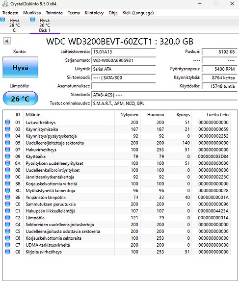This screenshot has width=239, height=282.
Task: Click status dot for Korjauskelvottomia sektoreita row
Action: 7,238
